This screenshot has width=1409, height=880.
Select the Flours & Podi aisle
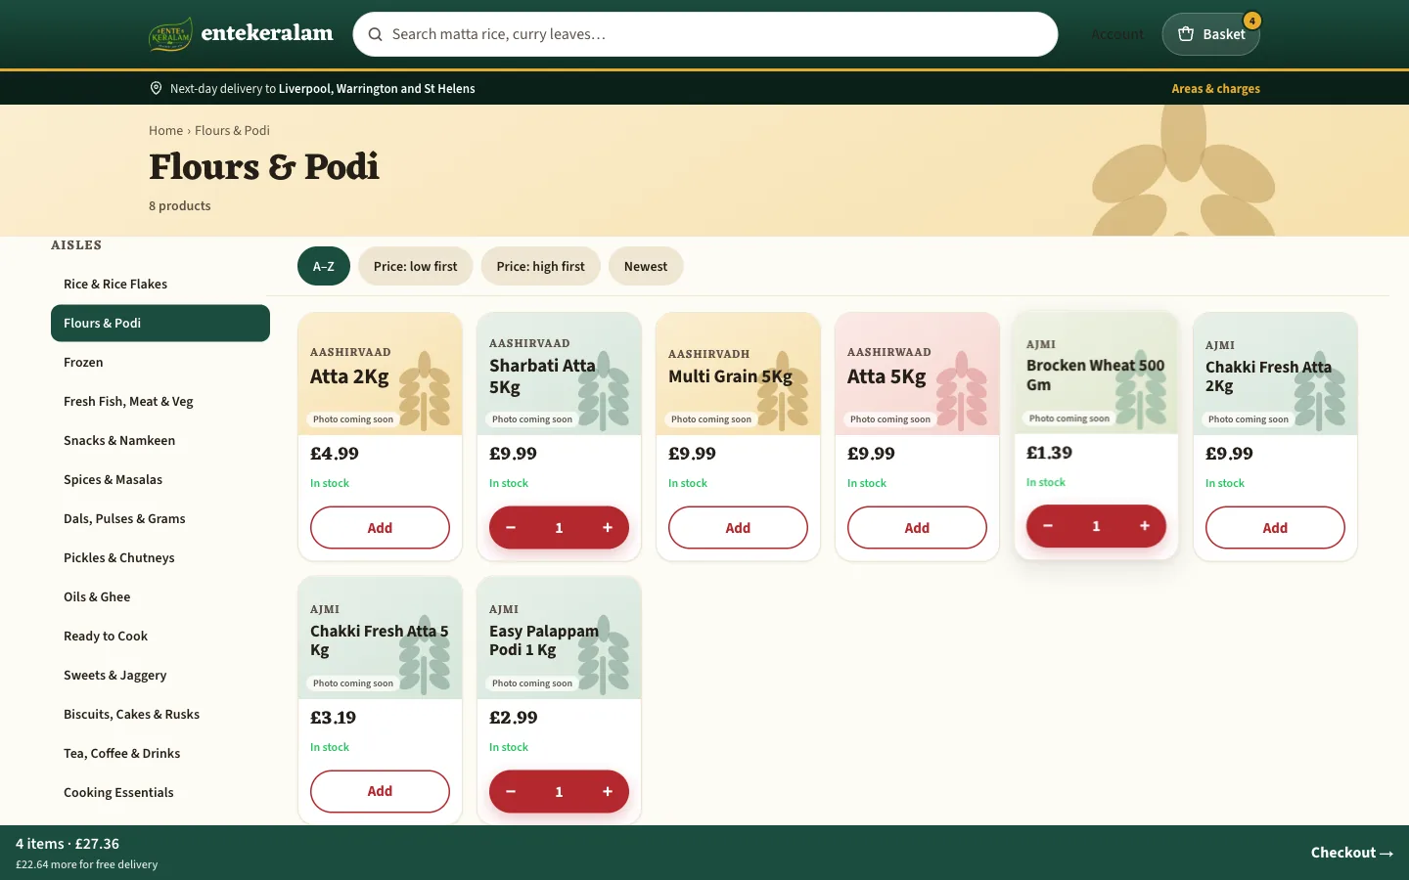point(160,323)
